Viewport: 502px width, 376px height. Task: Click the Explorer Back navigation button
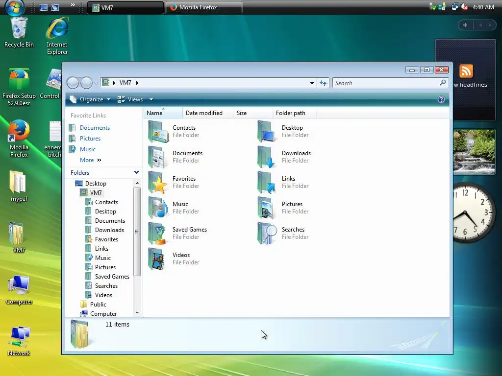click(73, 83)
